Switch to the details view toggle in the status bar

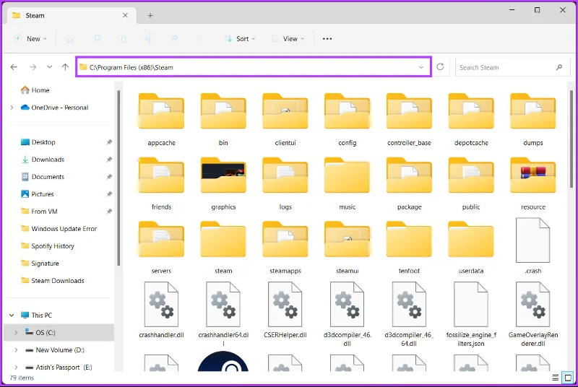point(556,378)
